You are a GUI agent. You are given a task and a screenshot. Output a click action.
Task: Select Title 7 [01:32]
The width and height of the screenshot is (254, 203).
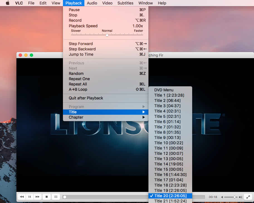(170, 127)
